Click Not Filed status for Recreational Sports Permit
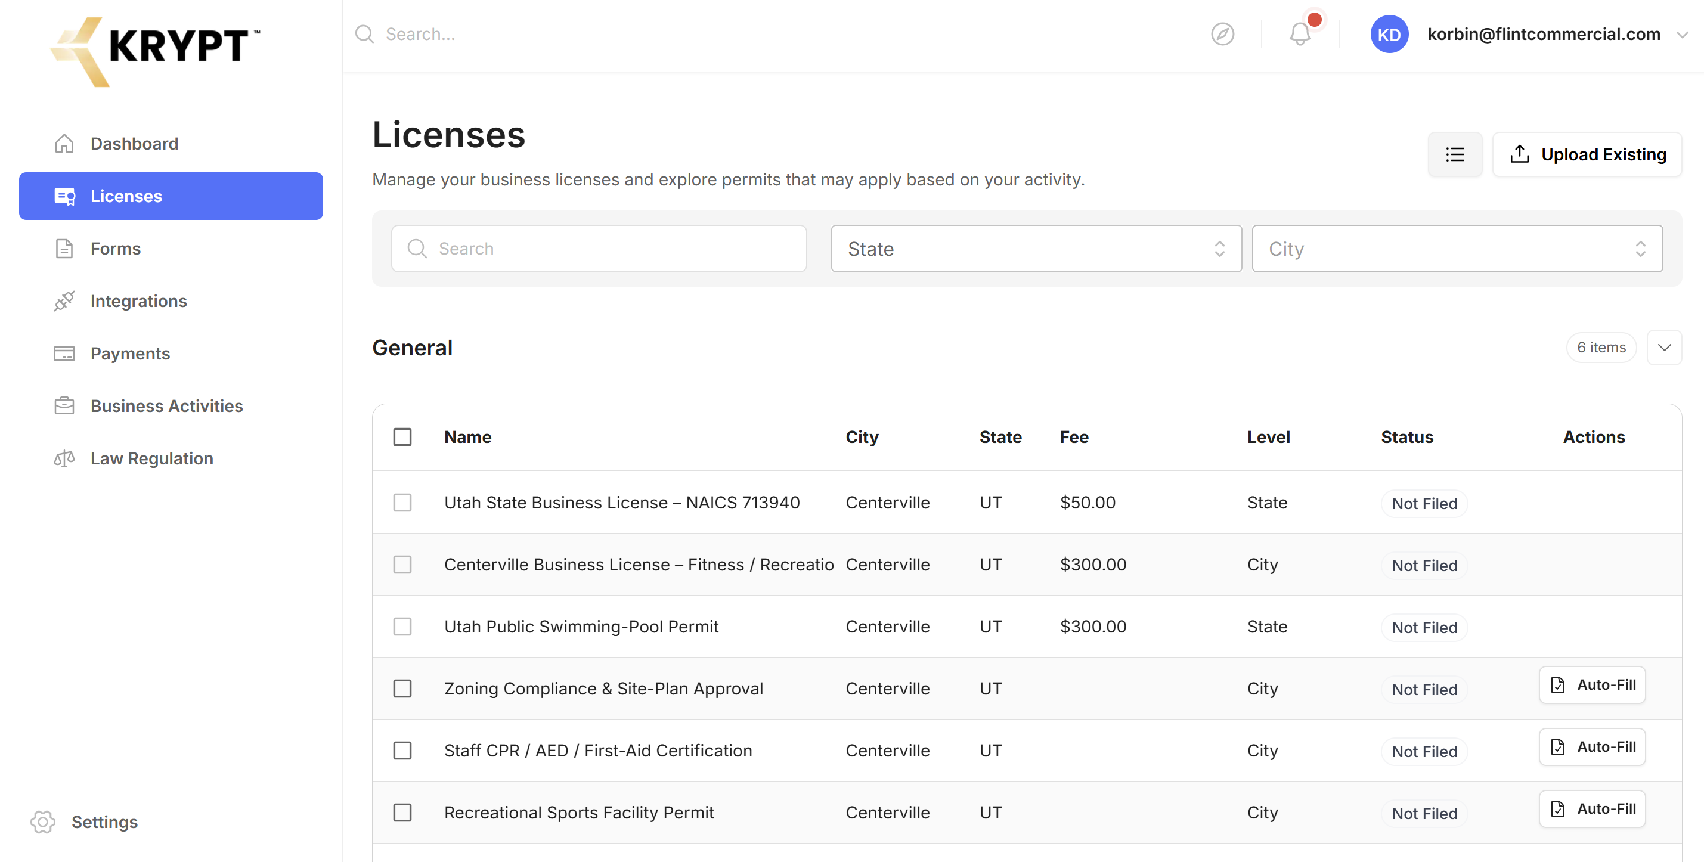This screenshot has height=862, width=1704. pos(1424,813)
